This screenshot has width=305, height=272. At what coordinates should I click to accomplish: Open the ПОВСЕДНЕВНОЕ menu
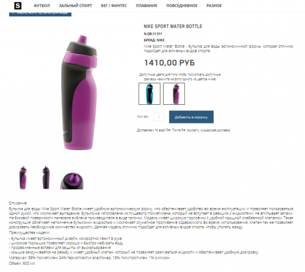[x=181, y=6]
